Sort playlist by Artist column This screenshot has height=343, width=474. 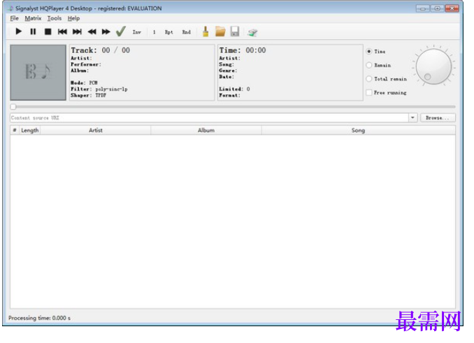point(96,130)
